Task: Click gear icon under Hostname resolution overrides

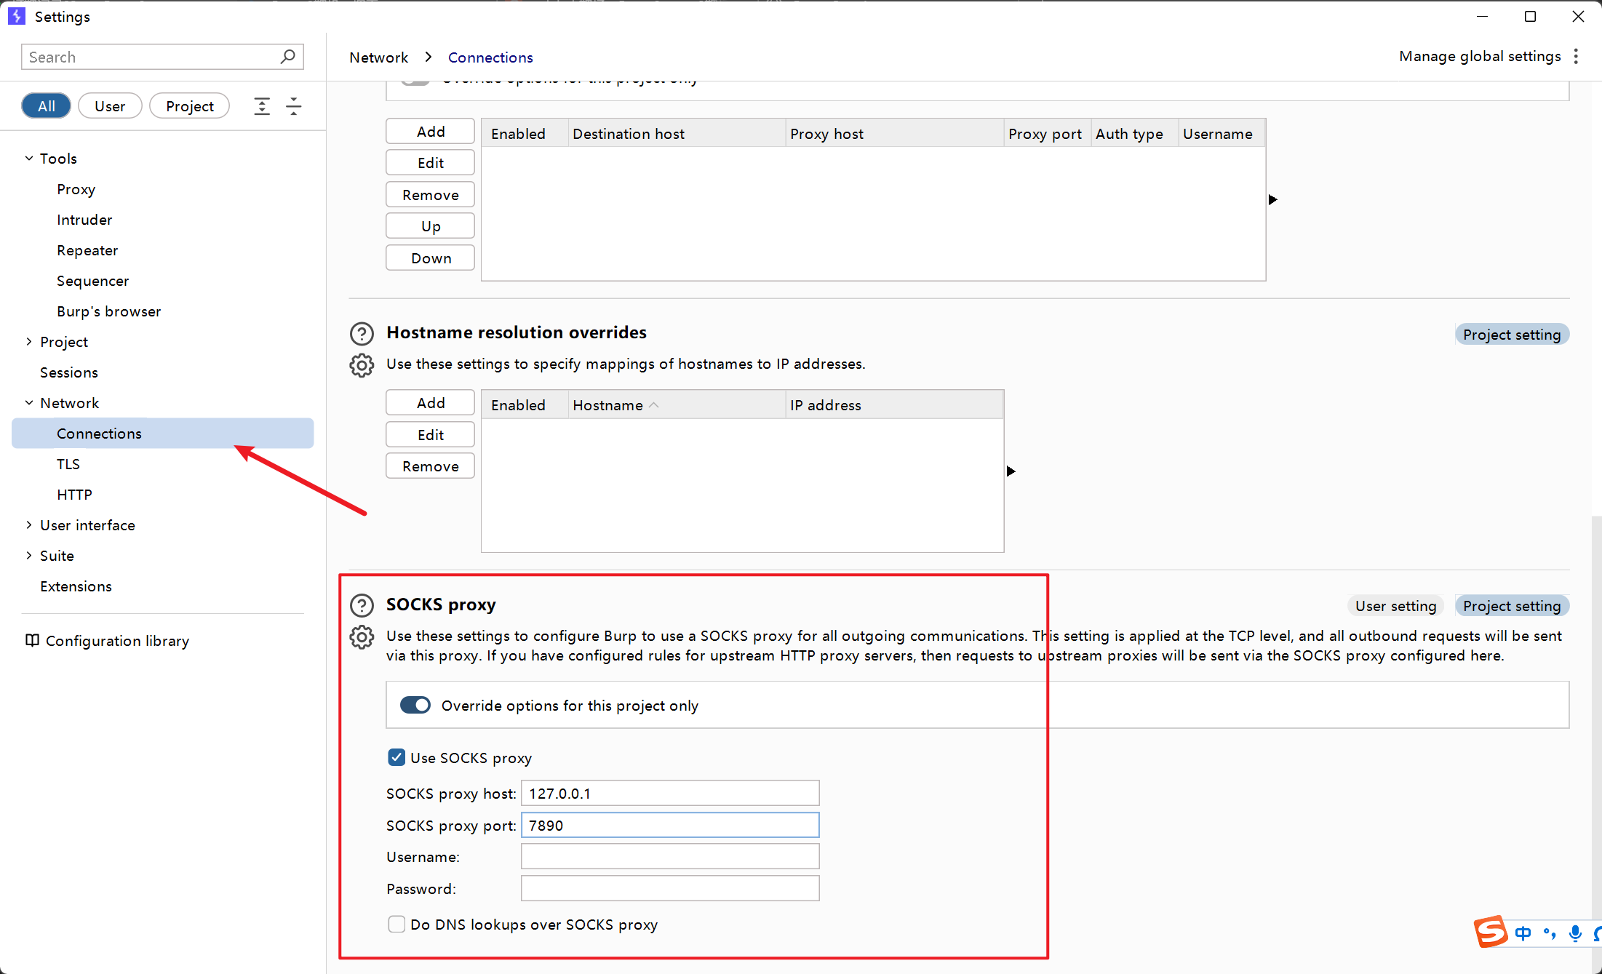Action: [x=362, y=365]
